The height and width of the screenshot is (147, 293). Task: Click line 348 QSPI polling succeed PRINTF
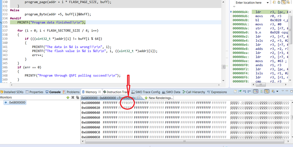[73, 75]
